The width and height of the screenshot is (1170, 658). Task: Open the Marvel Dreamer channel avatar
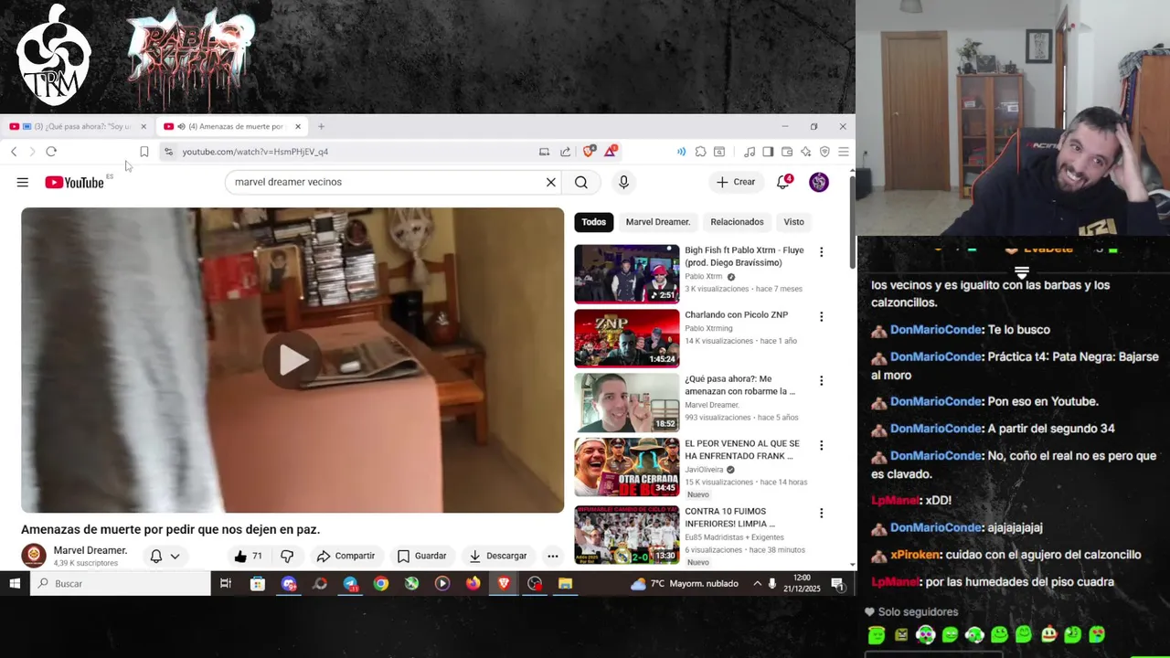(34, 556)
